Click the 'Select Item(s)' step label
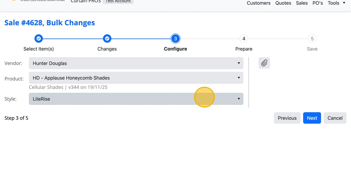The image size is (351, 196). click(39, 49)
